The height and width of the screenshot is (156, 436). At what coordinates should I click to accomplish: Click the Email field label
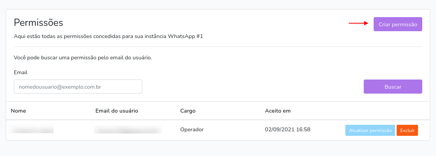(x=21, y=72)
